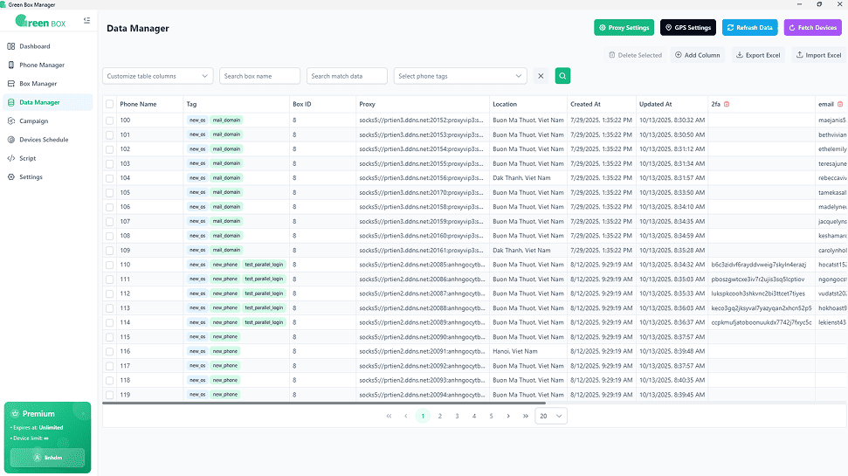Go to first page with the double-left arrow

point(389,416)
